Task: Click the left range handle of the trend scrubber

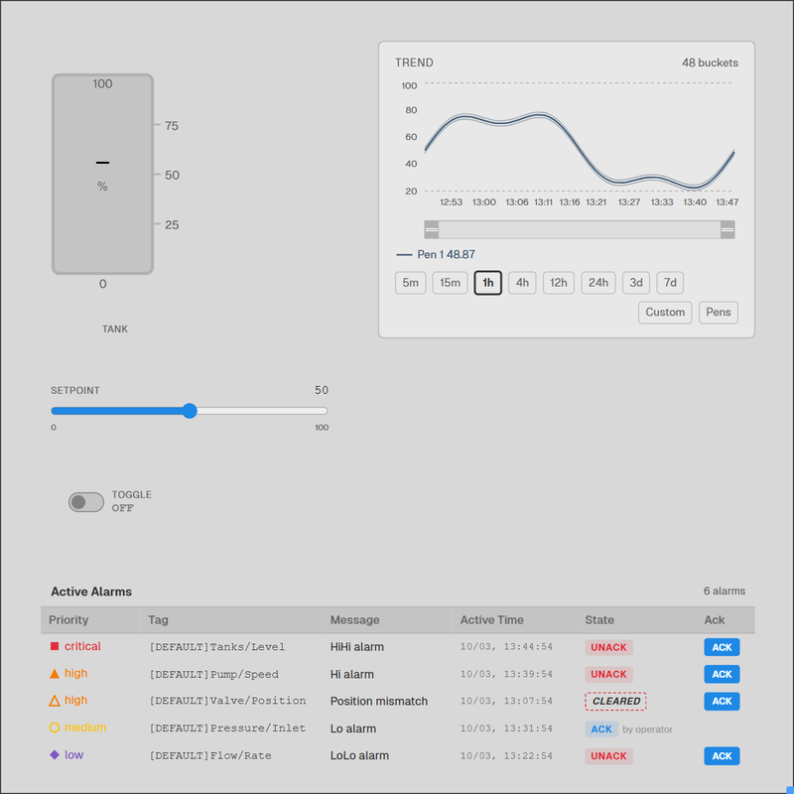Action: point(432,229)
